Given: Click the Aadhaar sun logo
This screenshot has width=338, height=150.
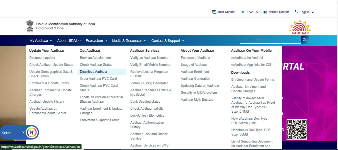Looking at the screenshot, I should pos(300,27).
